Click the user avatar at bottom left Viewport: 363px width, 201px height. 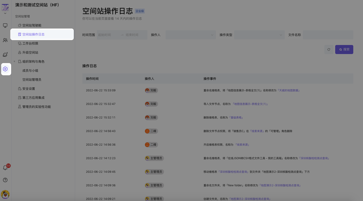[5, 194]
